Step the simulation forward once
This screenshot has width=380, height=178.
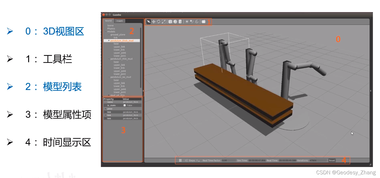[186, 160]
